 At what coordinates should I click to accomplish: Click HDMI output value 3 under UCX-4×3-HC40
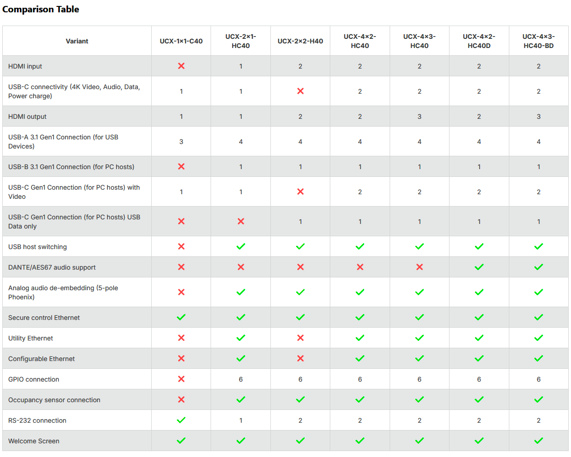point(419,117)
